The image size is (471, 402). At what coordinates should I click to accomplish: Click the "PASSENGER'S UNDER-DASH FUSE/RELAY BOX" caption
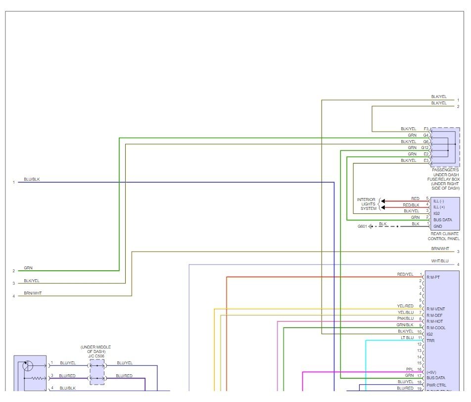444,179
